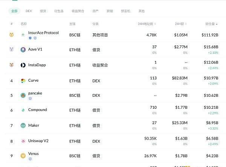Open the Uniswap V2 project link
Screen dimensions: 226x167
(x=38, y=141)
